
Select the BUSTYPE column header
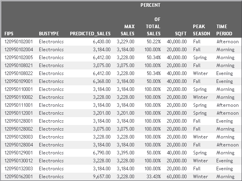coord(49,33)
